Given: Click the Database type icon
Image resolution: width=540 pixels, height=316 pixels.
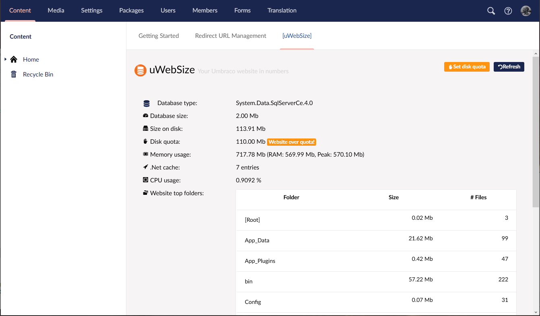Looking at the screenshot, I should tap(147, 103).
